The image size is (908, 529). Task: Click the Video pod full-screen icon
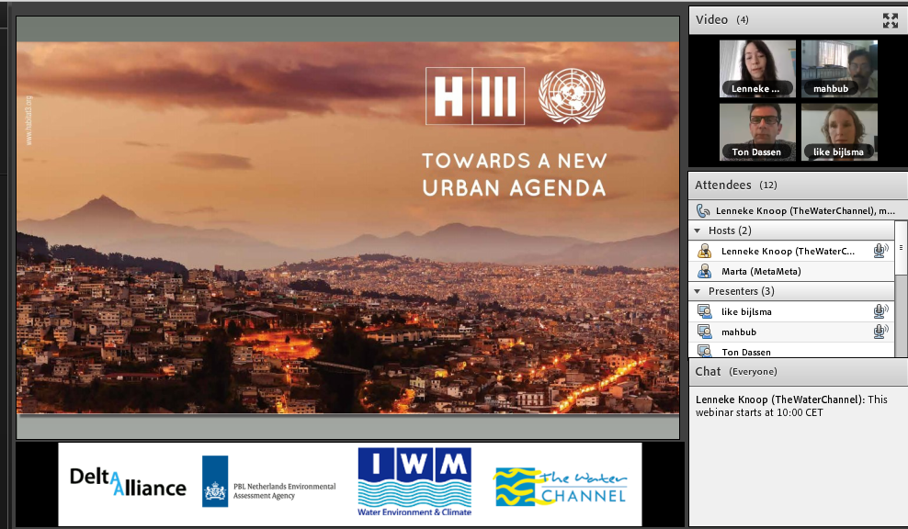coord(890,20)
